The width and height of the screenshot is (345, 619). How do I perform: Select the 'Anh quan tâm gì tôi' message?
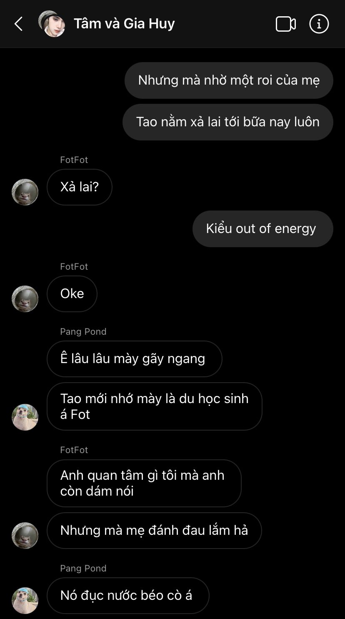[x=144, y=483]
